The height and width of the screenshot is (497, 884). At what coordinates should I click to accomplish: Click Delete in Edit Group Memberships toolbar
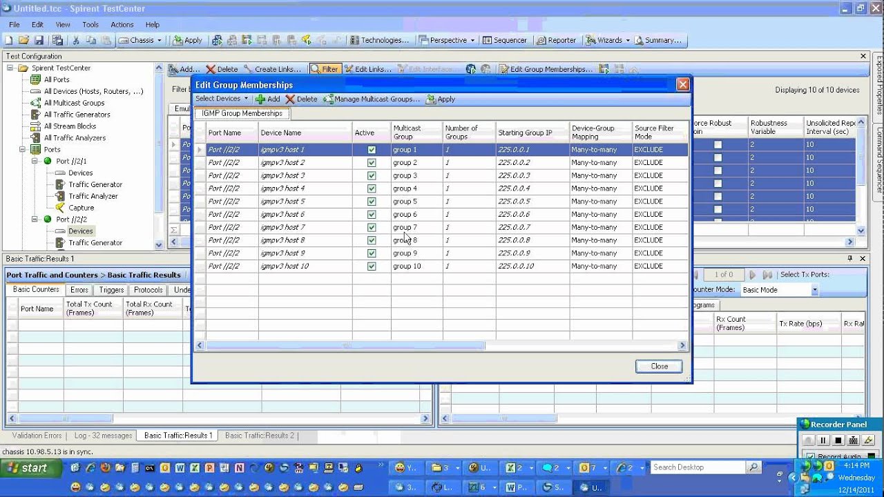click(301, 99)
